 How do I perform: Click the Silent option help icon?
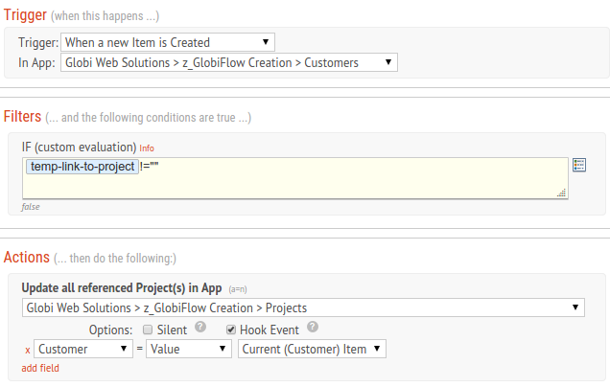[x=200, y=327]
